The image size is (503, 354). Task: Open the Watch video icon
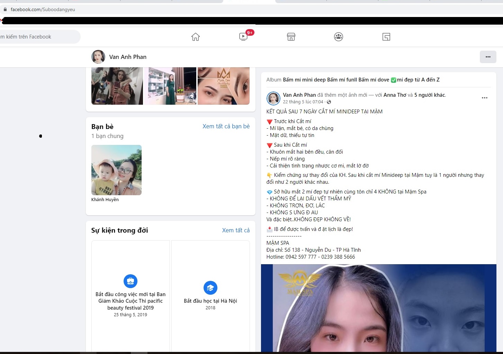tap(243, 37)
